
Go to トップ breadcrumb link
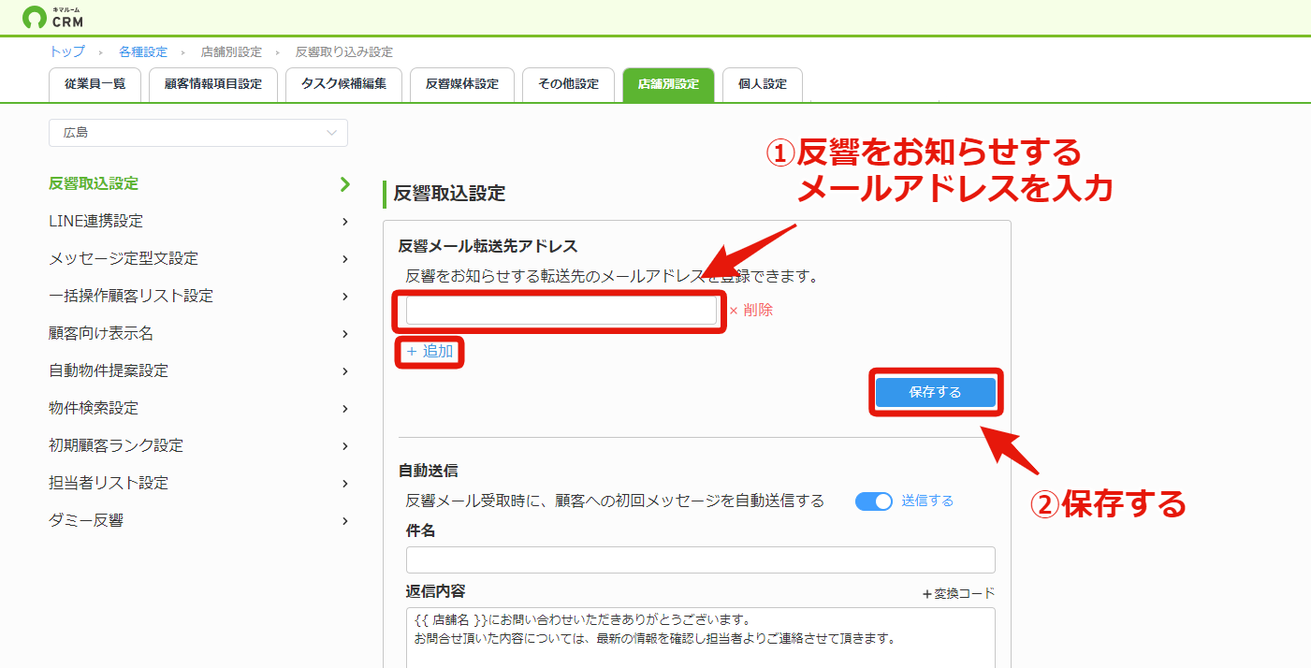point(66,52)
